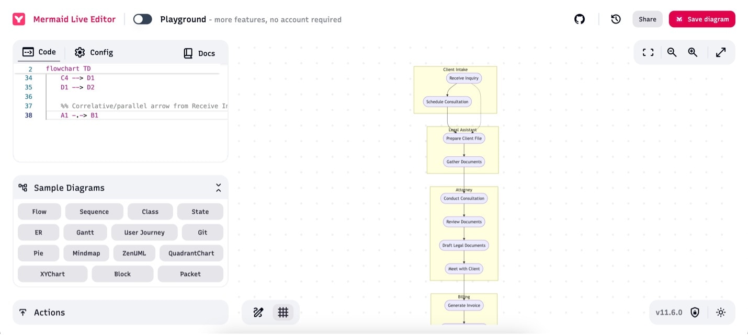The image size is (748, 335).
Task: Load the XYChart sample diagram
Action: (x=53, y=274)
